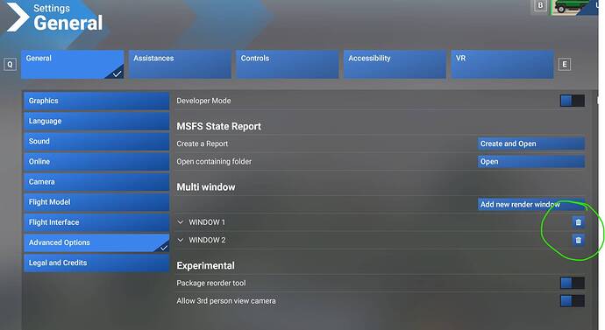
Task: Switch to the Controls tab
Action: 287,64
